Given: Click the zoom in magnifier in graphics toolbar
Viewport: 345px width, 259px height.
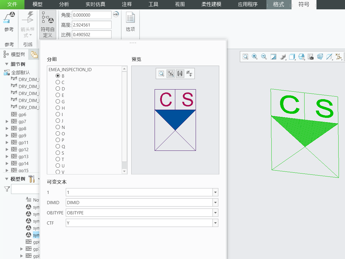Looking at the screenshot, I should pyautogui.click(x=255, y=57).
